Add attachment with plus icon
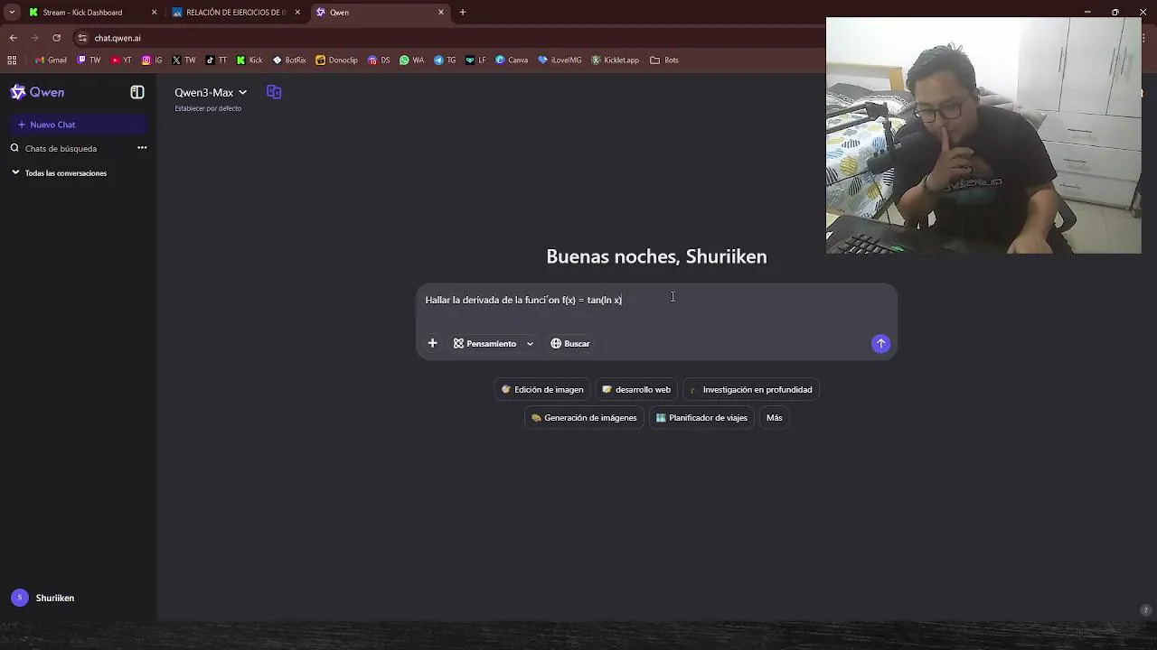The height and width of the screenshot is (650, 1157). tap(432, 343)
